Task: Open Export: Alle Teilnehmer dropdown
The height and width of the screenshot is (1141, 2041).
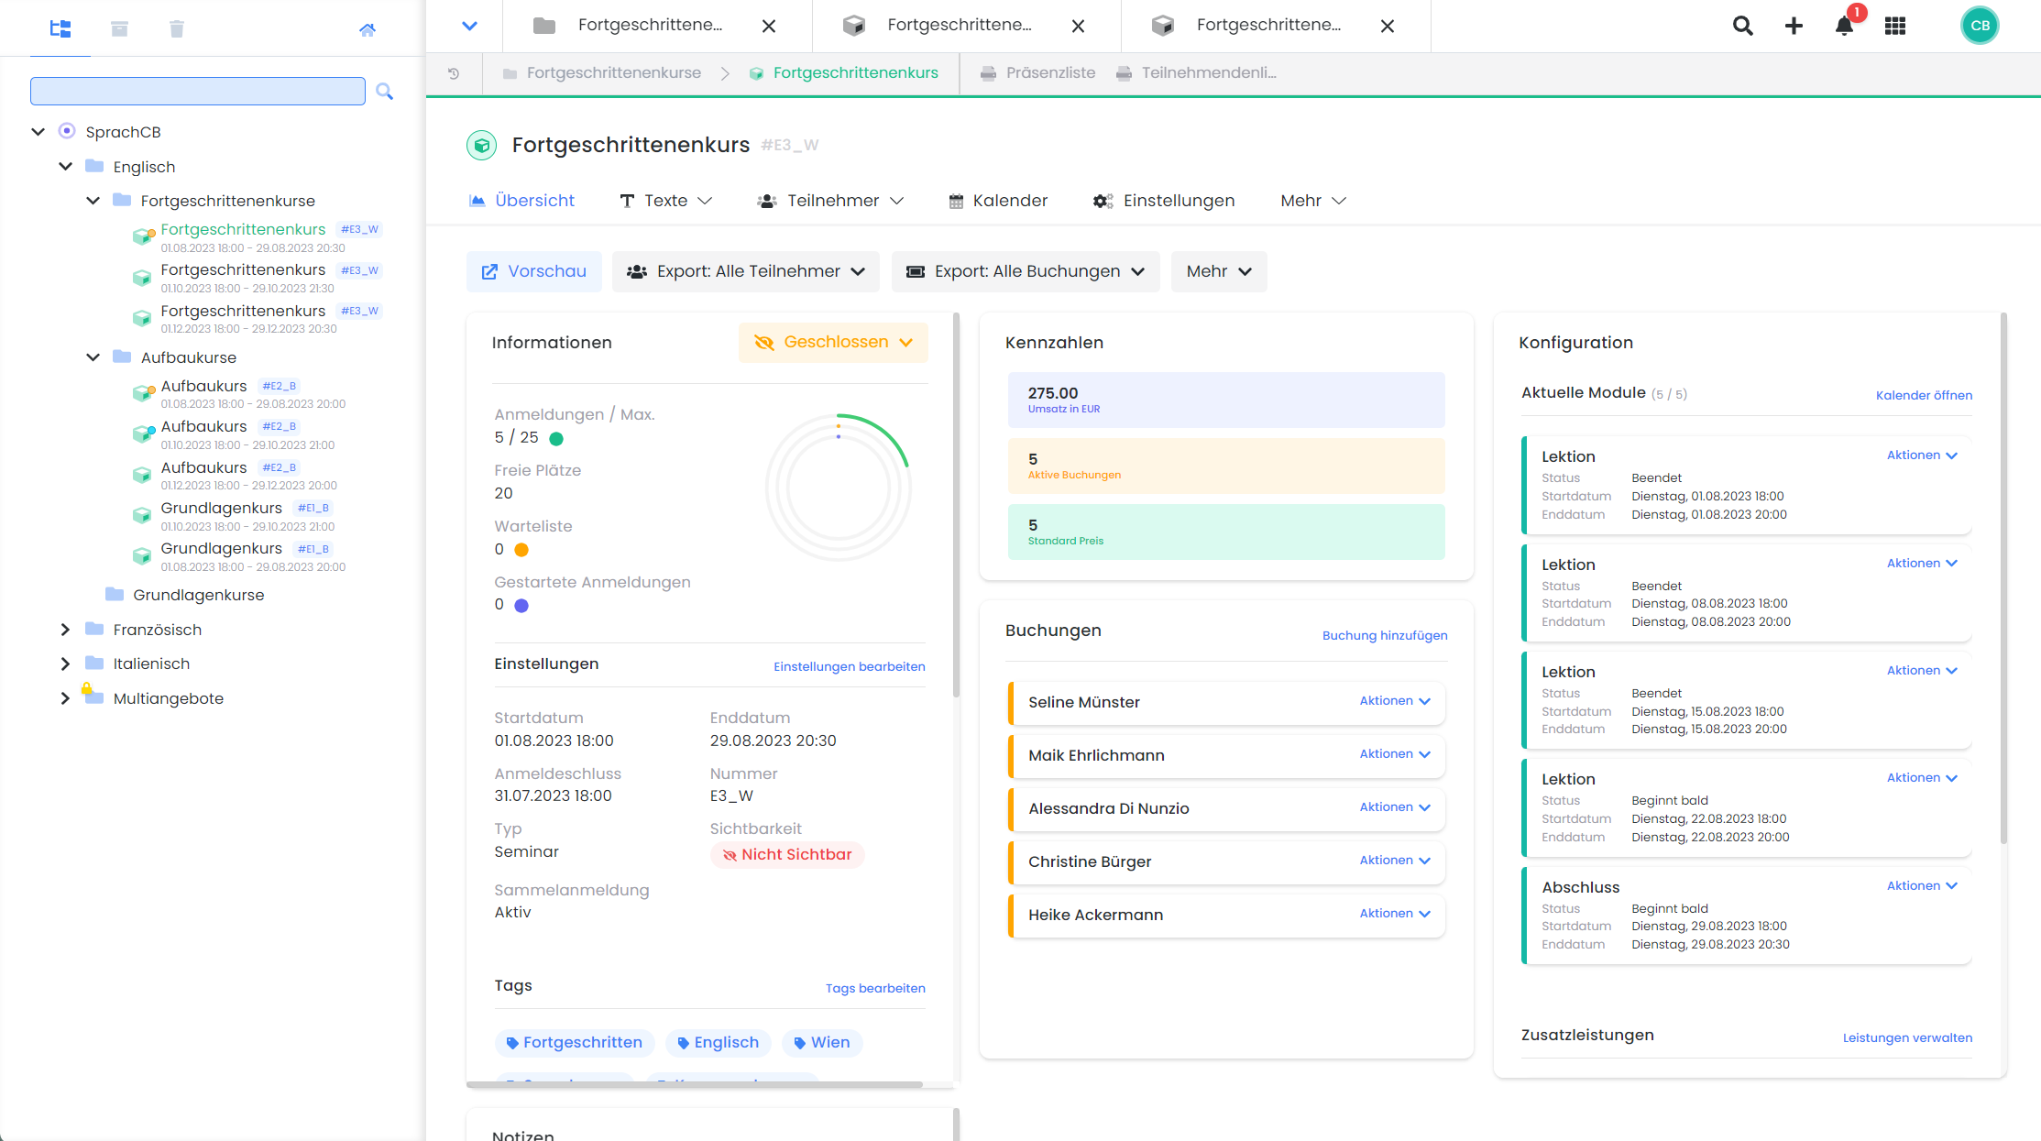Action: 745,271
